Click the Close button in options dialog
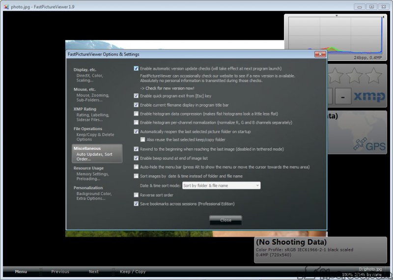This screenshot has height=280, width=393. (x=225, y=220)
